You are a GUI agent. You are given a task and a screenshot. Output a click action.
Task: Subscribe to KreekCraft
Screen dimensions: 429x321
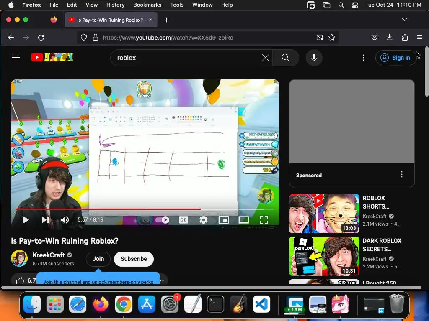coord(134,259)
